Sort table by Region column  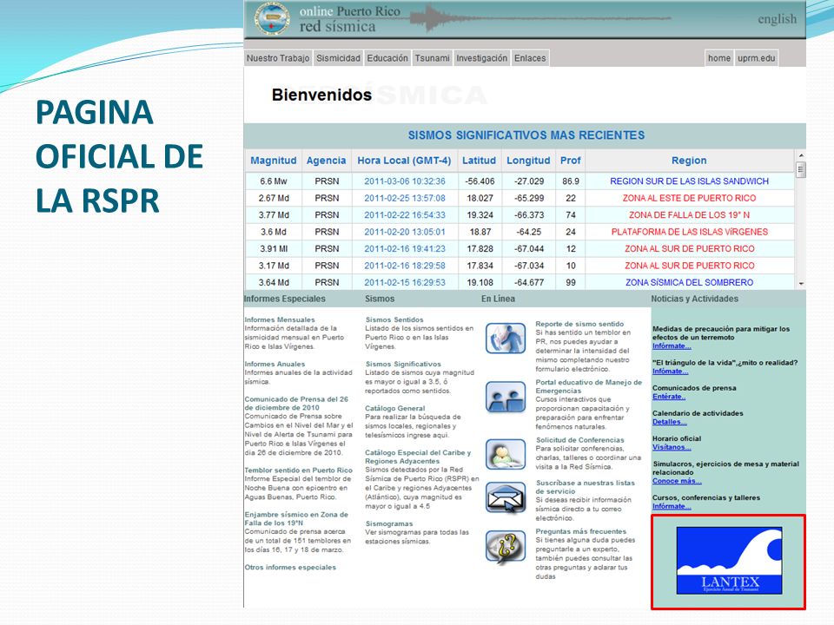coord(689,161)
